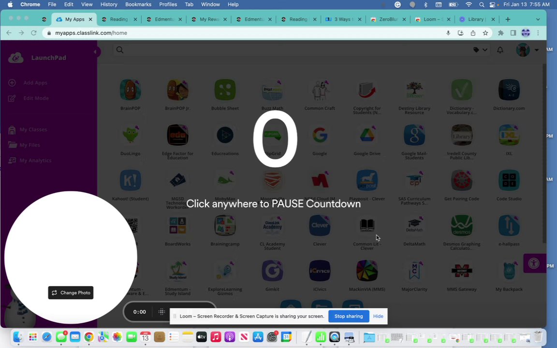Open Google Mail-Students app

point(414,135)
